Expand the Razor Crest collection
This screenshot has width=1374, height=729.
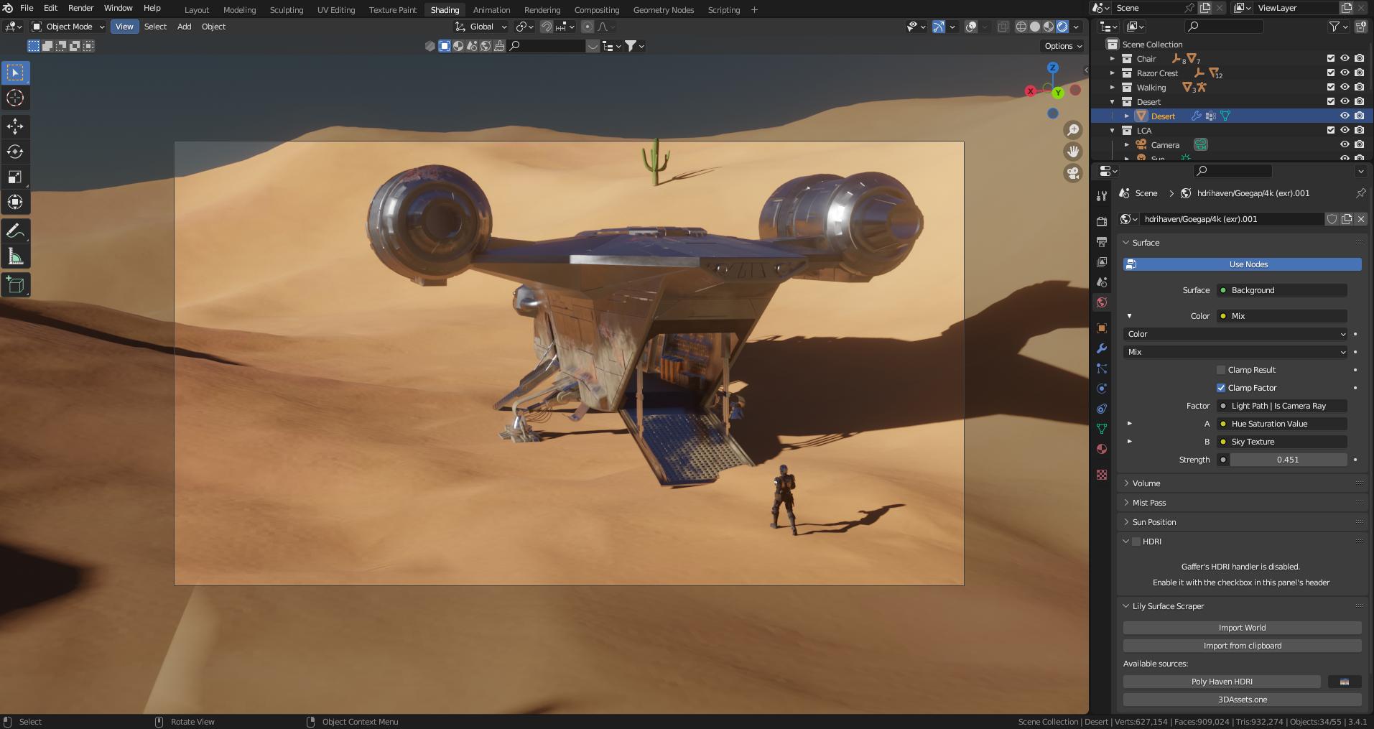[1113, 73]
